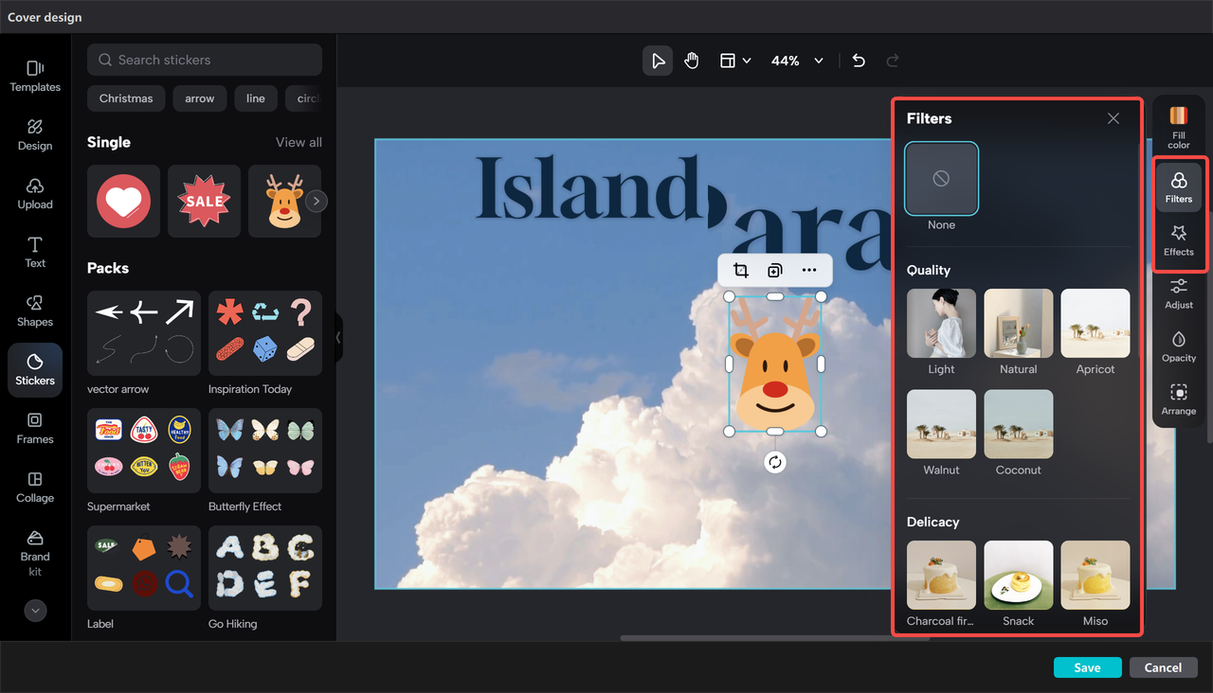The width and height of the screenshot is (1213, 693).
Task: Click duplicate icon above reindeer sticker
Action: pyautogui.click(x=775, y=271)
